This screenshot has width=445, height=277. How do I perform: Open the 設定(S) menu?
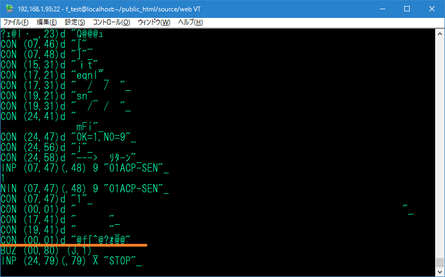[75, 22]
